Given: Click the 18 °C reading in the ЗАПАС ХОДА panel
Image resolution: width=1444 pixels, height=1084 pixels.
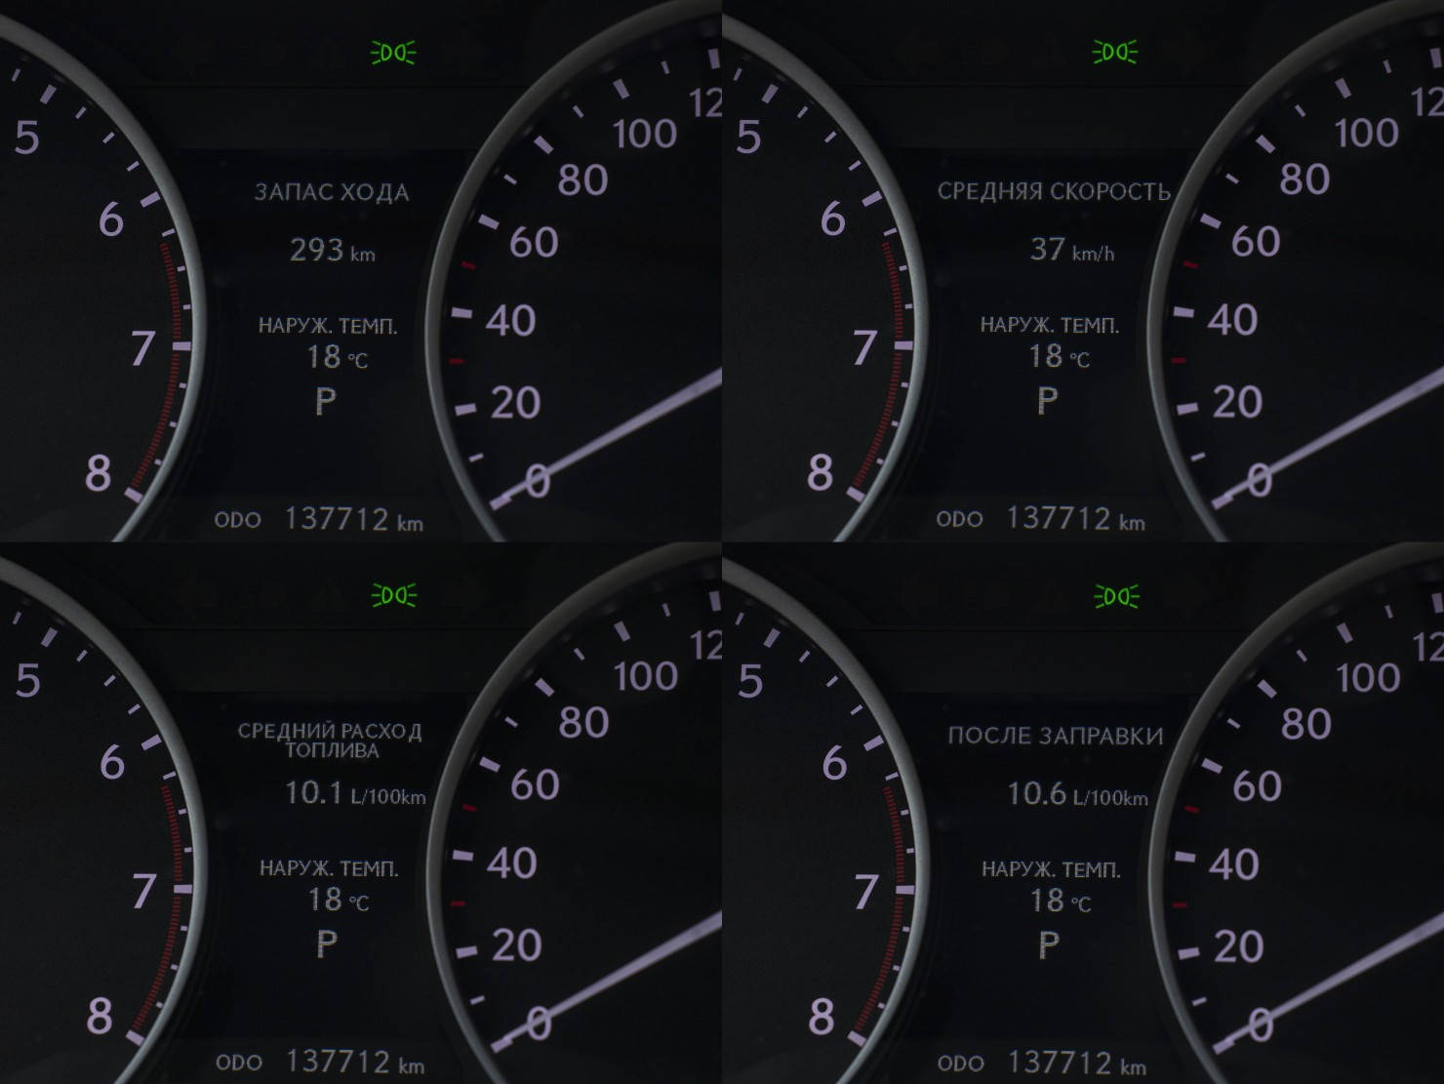Looking at the screenshot, I should click(338, 357).
